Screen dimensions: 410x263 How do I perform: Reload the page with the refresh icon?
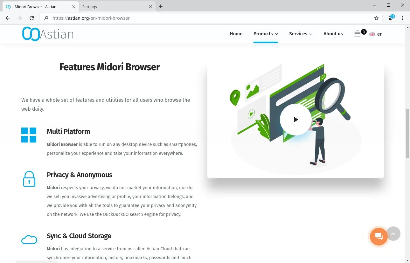pos(32,18)
